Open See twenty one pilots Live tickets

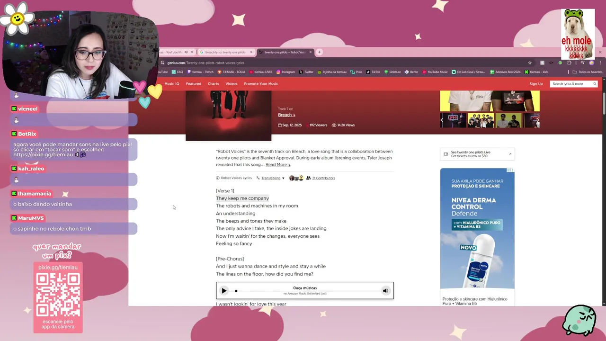tap(477, 154)
